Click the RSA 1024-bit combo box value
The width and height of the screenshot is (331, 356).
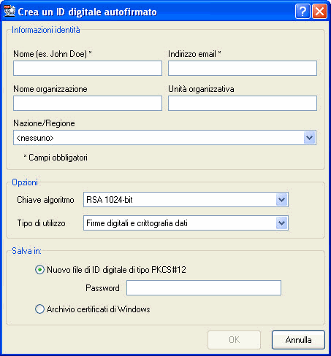(110, 200)
